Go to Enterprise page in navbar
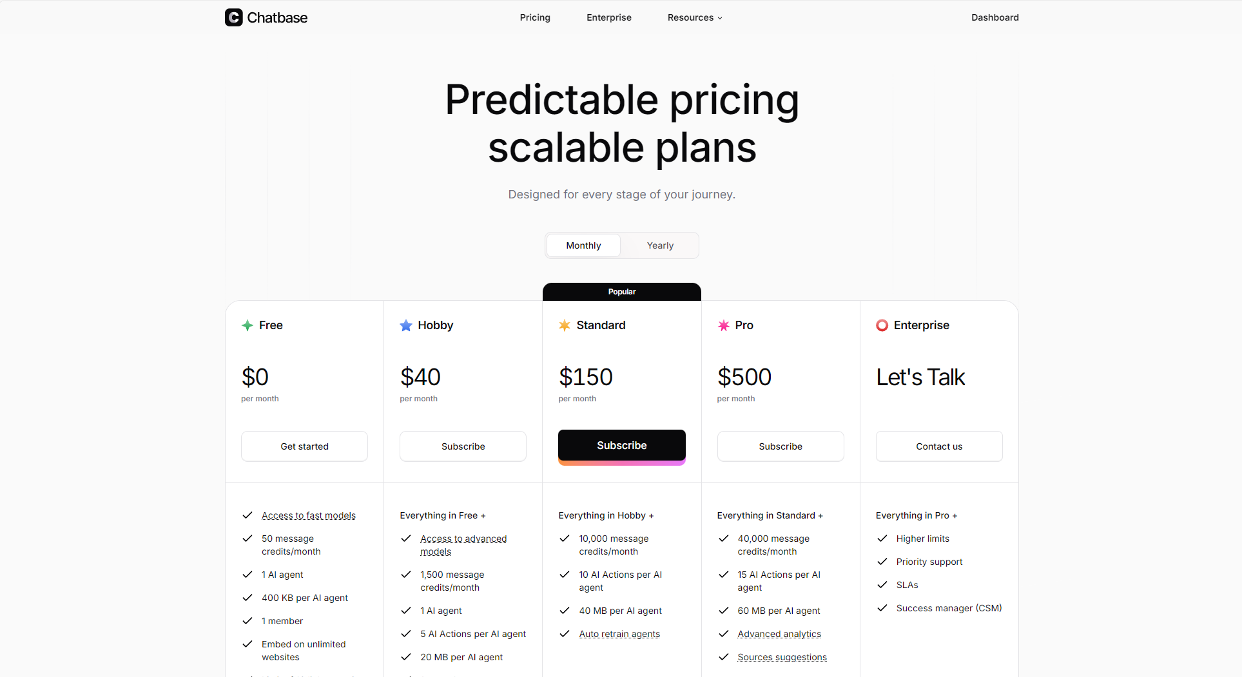This screenshot has height=677, width=1242. pos(608,17)
